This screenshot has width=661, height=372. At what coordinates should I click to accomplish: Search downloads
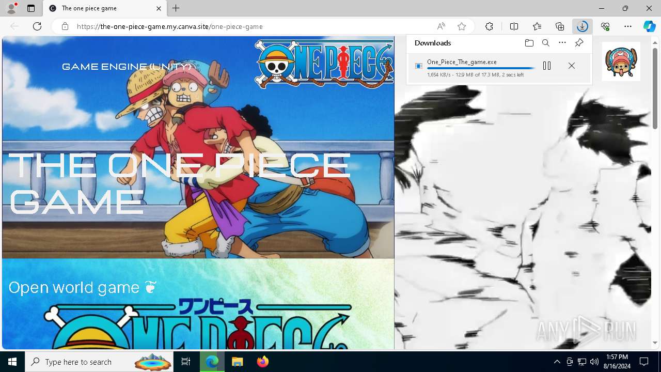[545, 43]
